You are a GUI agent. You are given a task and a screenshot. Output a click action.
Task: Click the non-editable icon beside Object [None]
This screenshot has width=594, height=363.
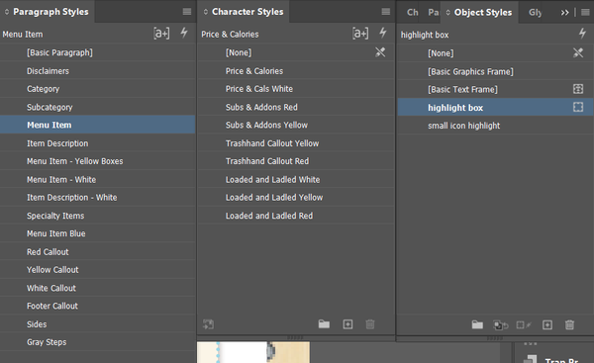tap(578, 52)
